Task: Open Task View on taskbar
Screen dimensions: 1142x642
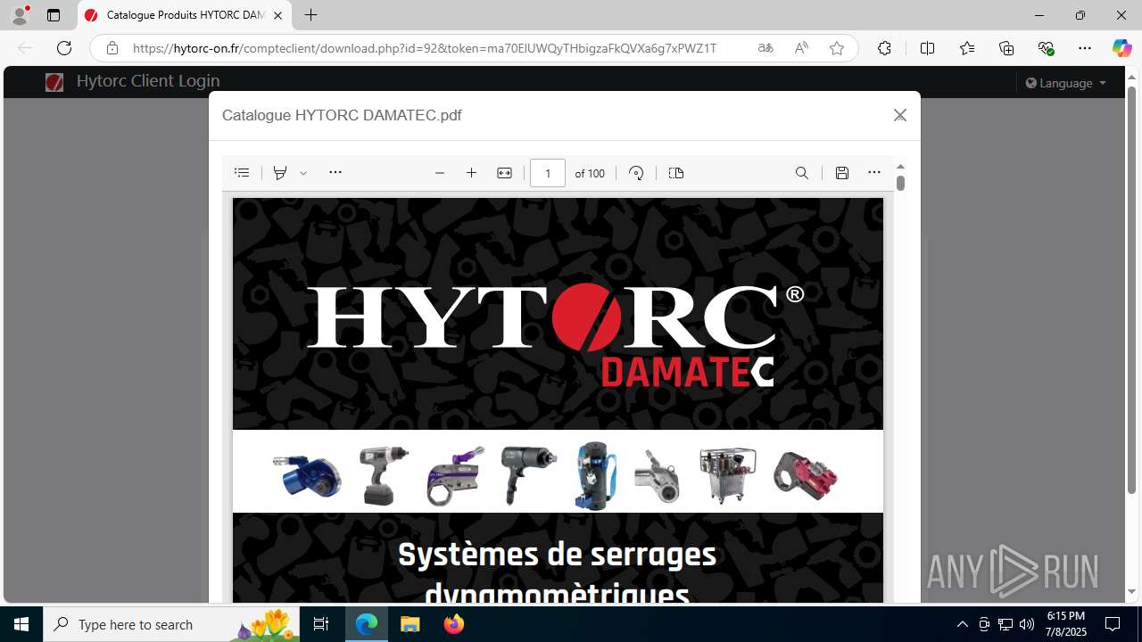Action: point(322,624)
